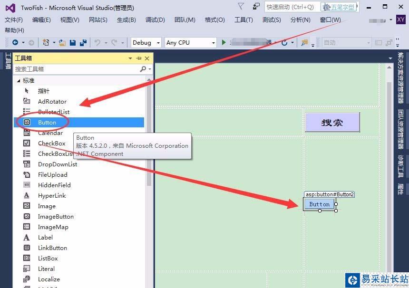Focus the 快速启动 quick launch box

[x=292, y=7]
